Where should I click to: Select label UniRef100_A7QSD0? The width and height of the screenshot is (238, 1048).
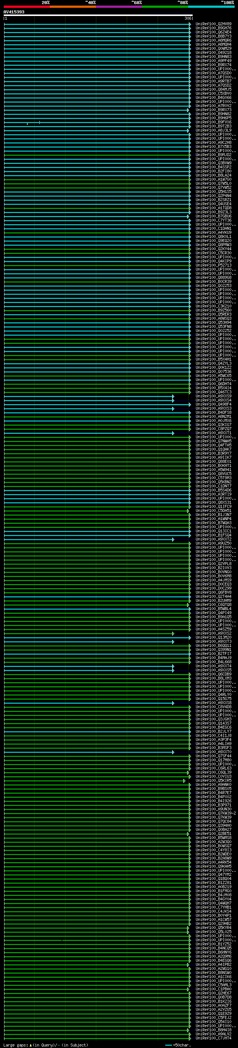[x=213, y=73]
